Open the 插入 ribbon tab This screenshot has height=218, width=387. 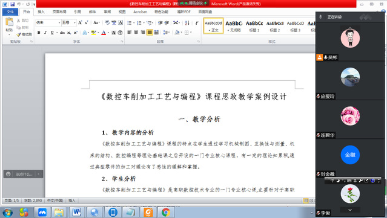coord(41,11)
